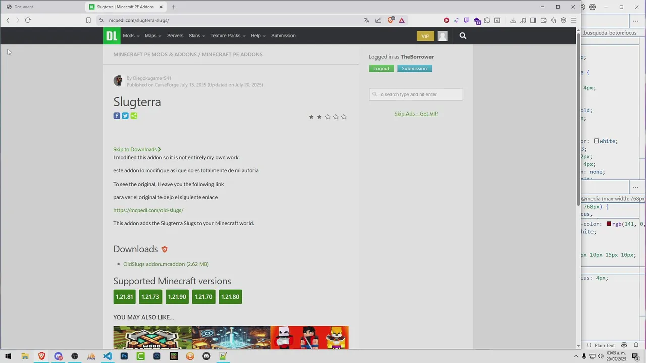646x363 pixels.
Task: Click the gold VIP button
Action: (x=425, y=36)
